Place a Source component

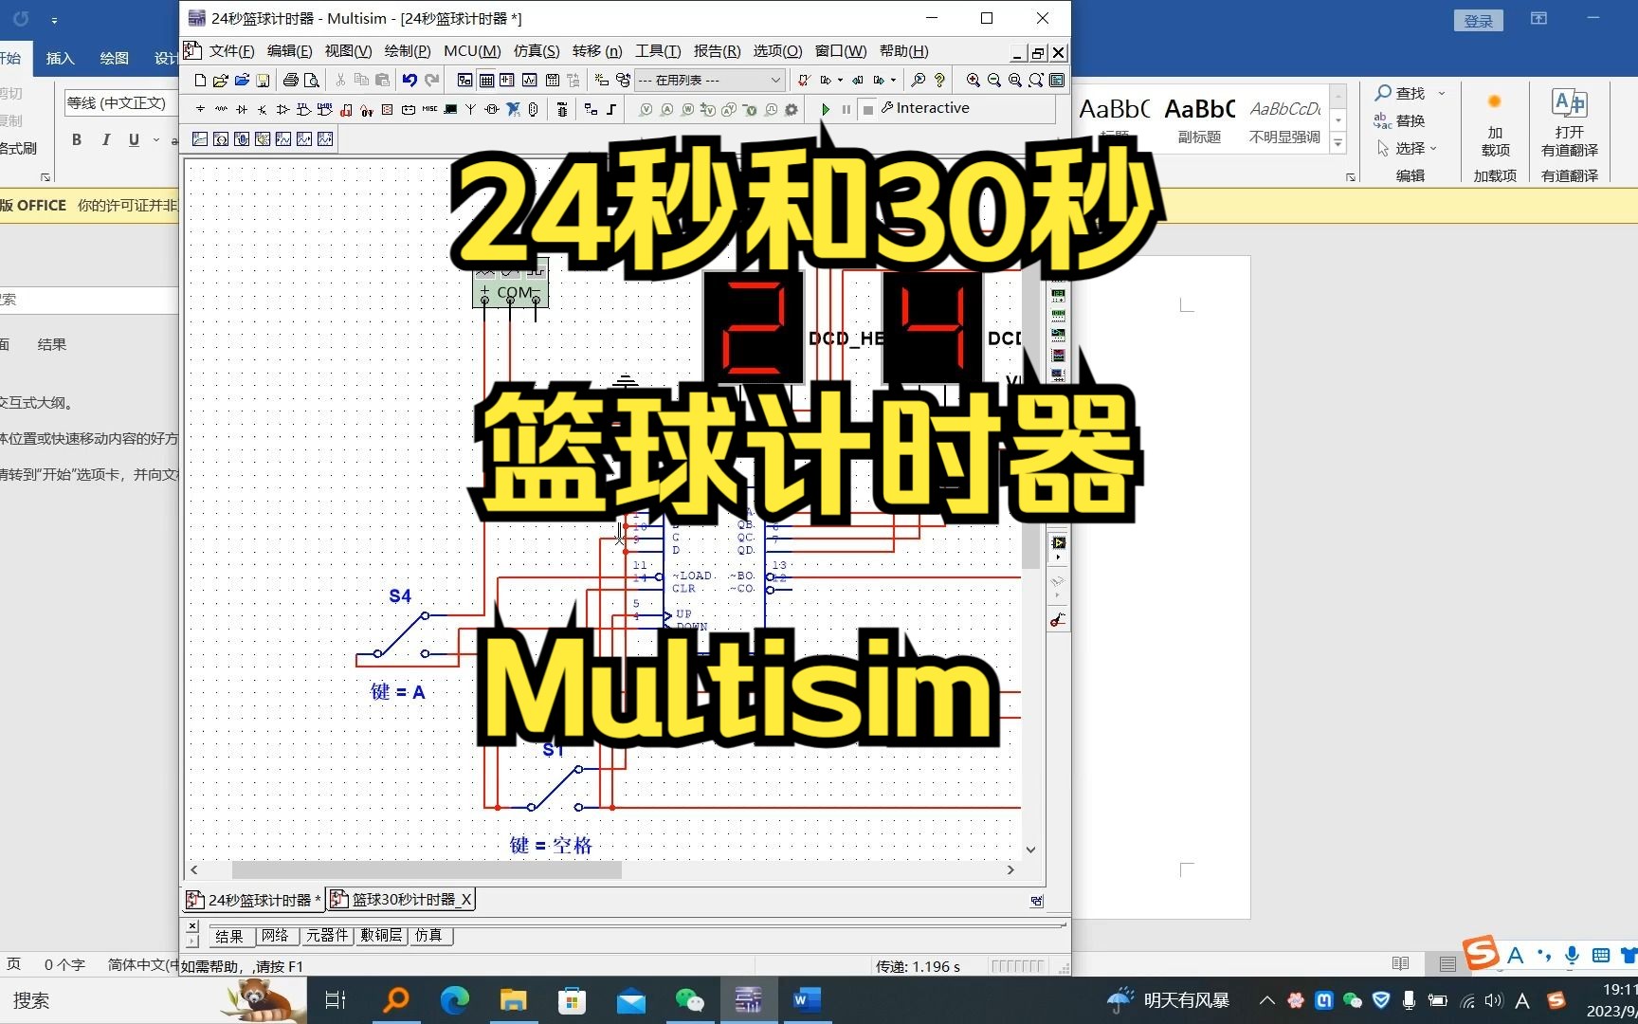coord(200,110)
